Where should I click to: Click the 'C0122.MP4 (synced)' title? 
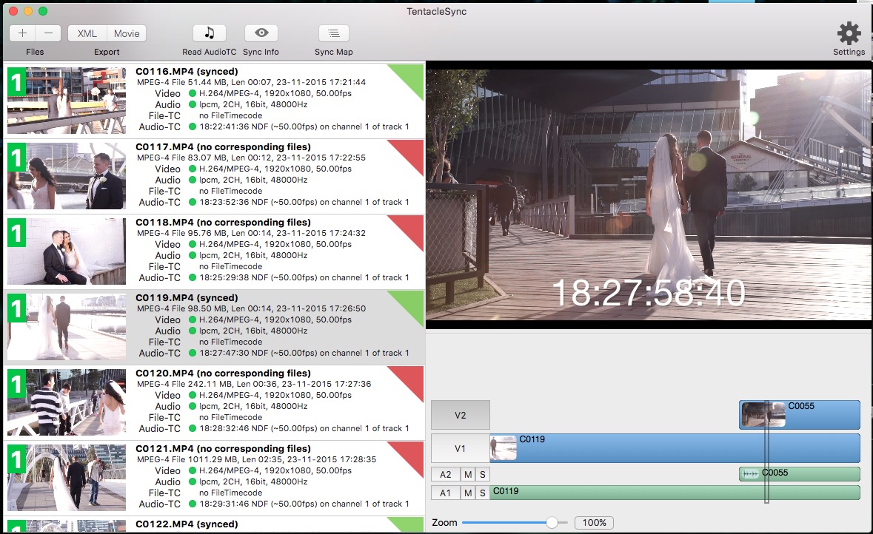[x=187, y=524]
